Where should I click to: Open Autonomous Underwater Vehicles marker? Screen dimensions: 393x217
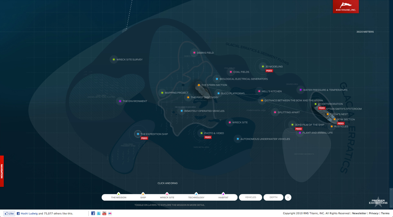point(238,139)
